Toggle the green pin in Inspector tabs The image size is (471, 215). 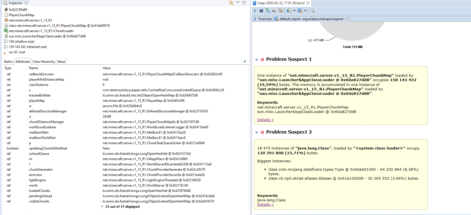pyautogui.click(x=245, y=61)
